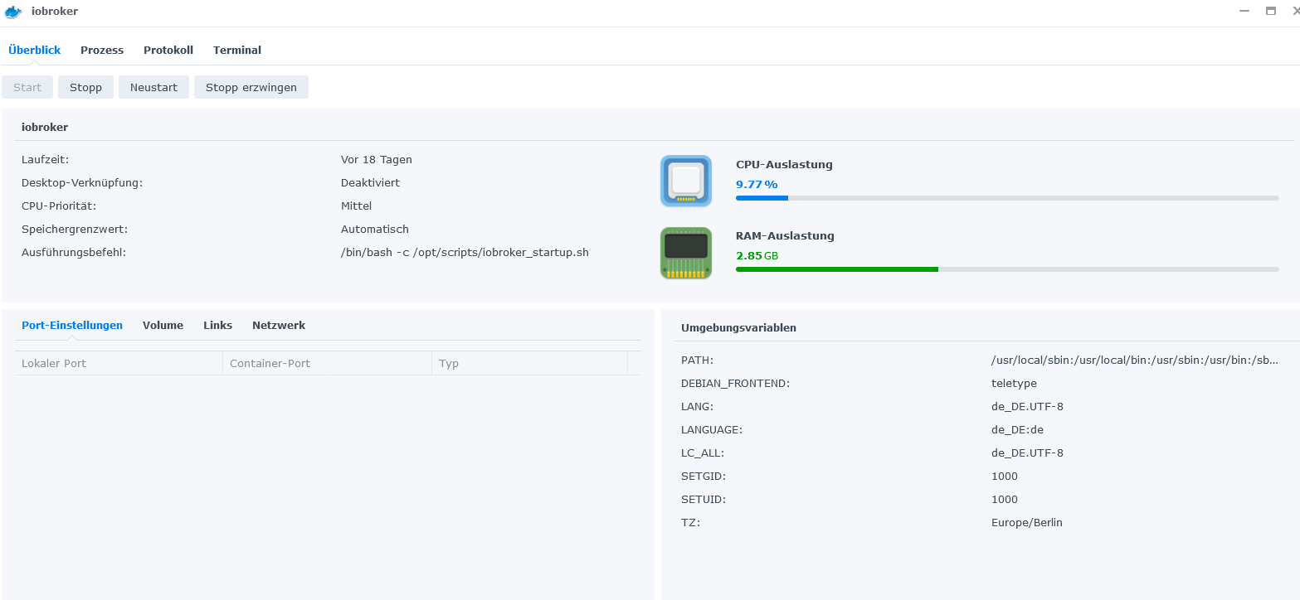Viewport: 1300px width, 600px height.
Task: Close the iobroker window
Action: coord(1297,11)
